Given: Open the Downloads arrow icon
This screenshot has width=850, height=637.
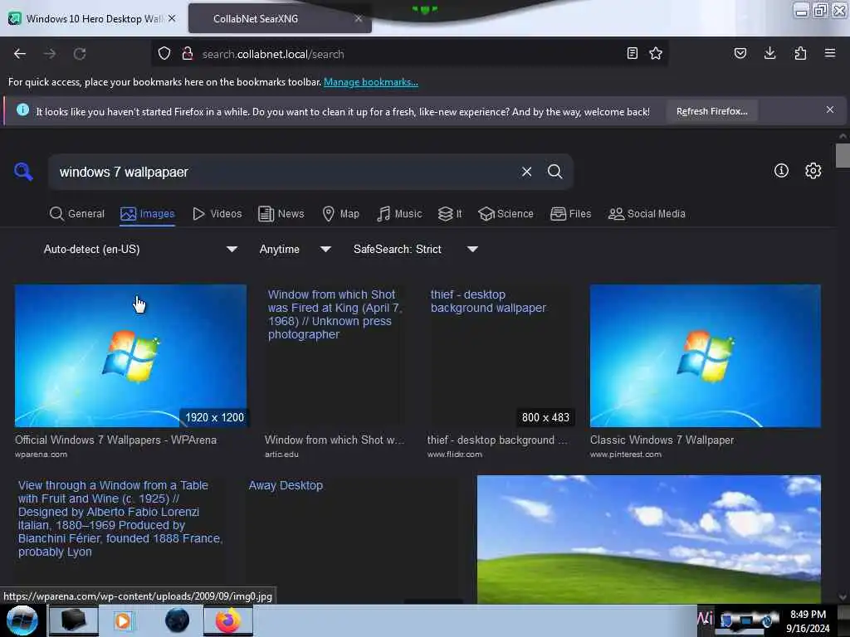Looking at the screenshot, I should click(x=769, y=53).
